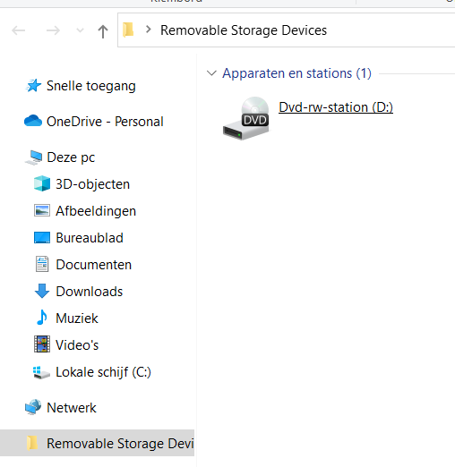Select Snelle toegang in sidebar
455x467 pixels.
[91, 86]
